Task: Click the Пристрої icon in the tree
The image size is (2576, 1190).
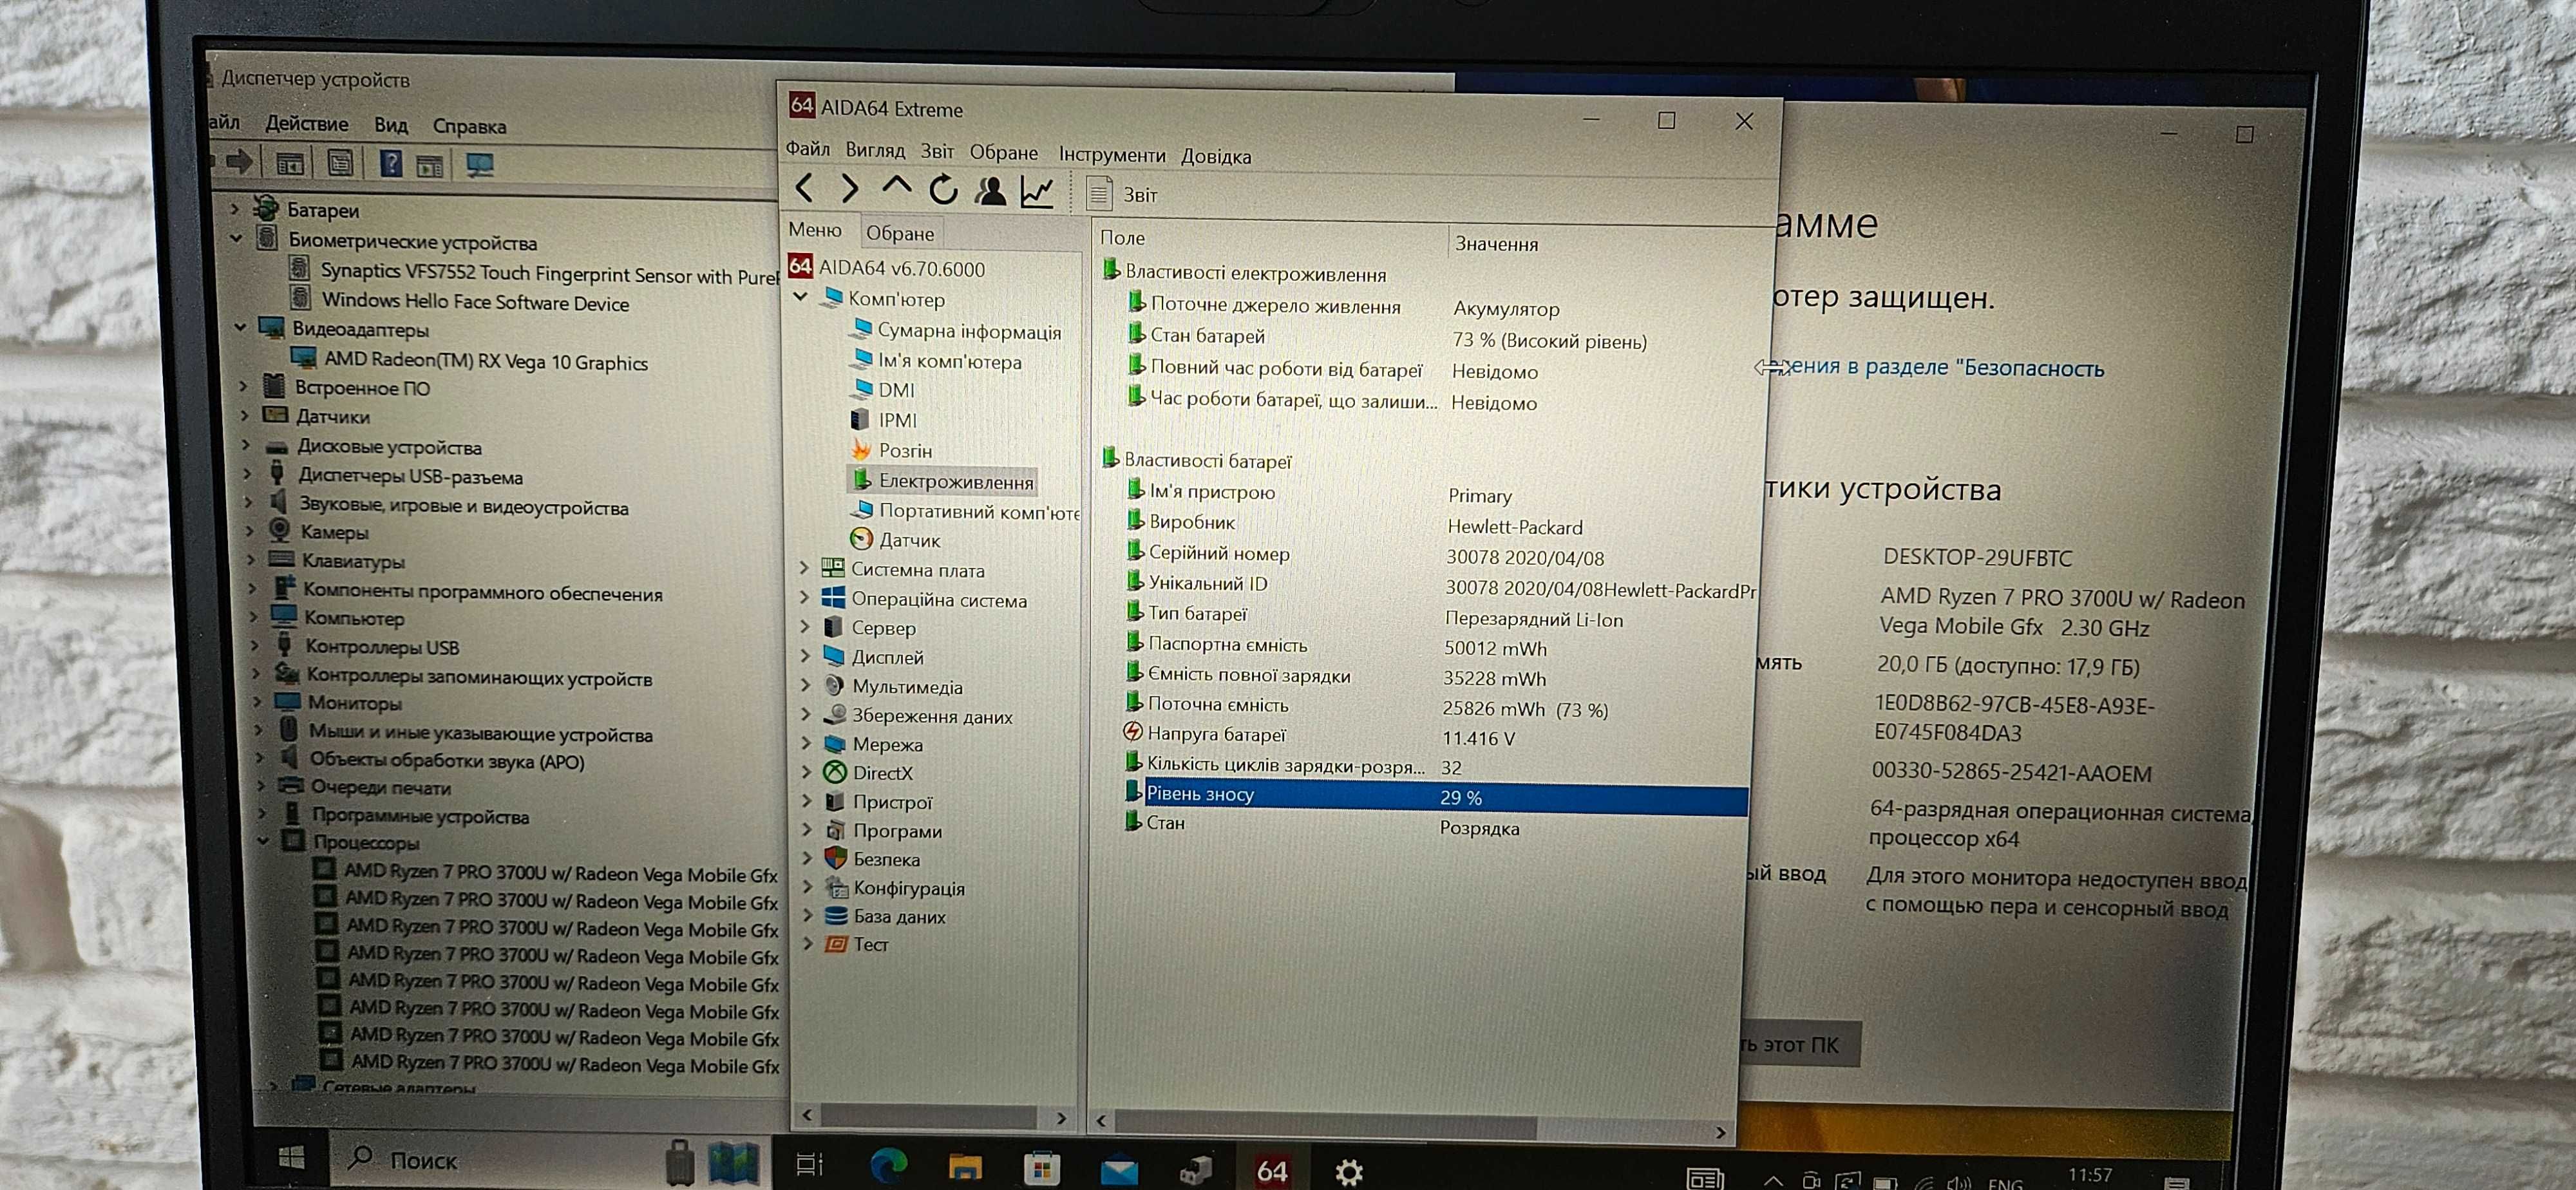Action: (x=835, y=801)
